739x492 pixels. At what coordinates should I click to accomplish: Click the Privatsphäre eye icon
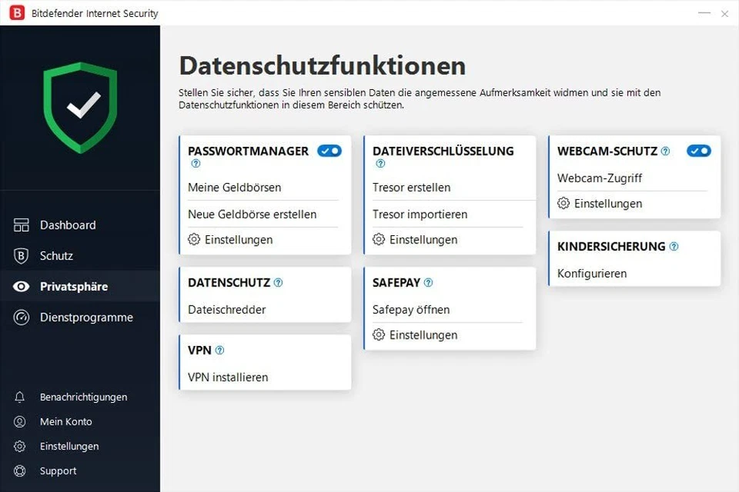[23, 286]
